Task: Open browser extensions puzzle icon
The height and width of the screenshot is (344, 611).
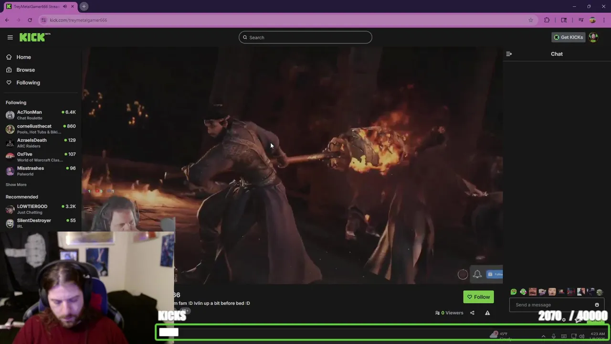Action: coord(547,20)
